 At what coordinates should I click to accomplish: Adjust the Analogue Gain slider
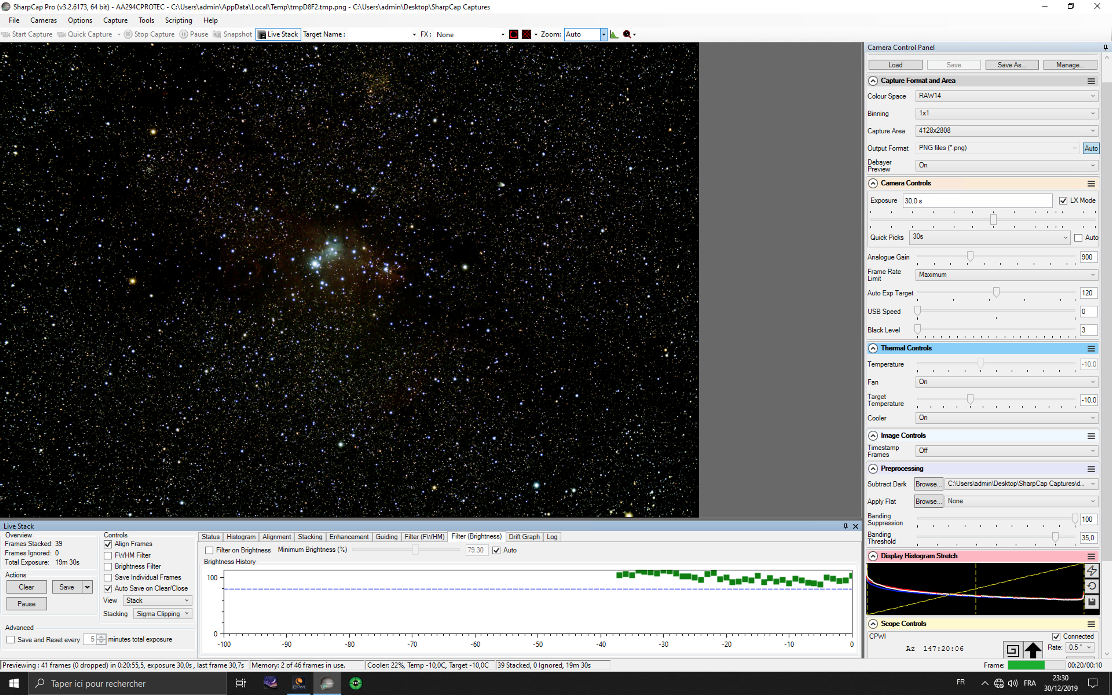point(970,257)
